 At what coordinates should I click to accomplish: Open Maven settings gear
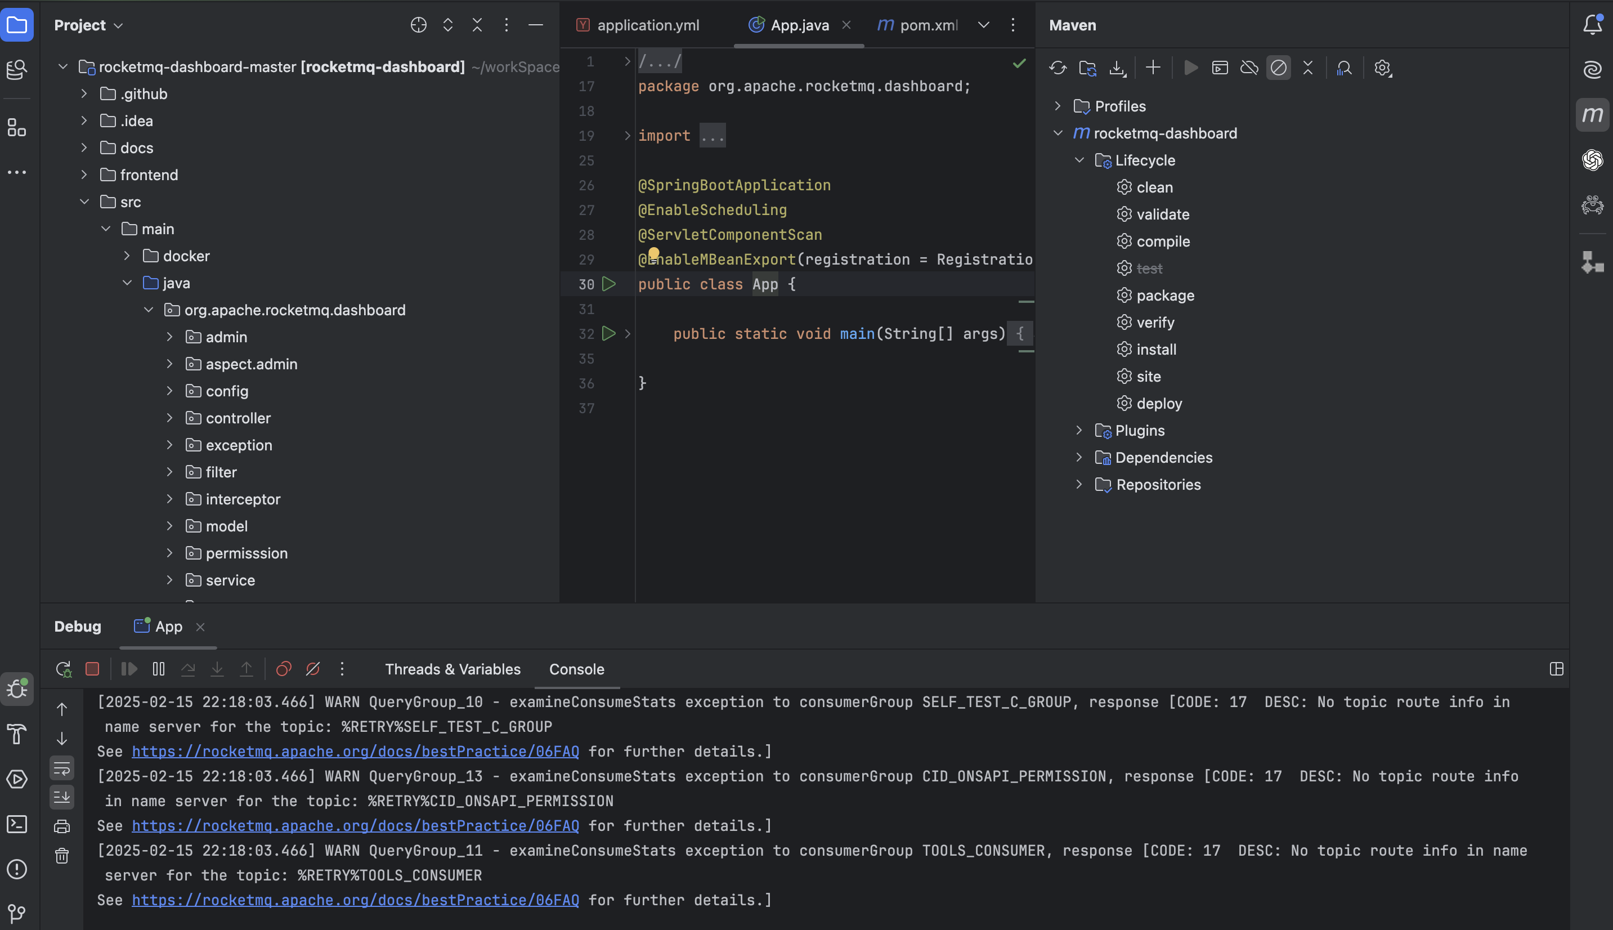tap(1382, 68)
